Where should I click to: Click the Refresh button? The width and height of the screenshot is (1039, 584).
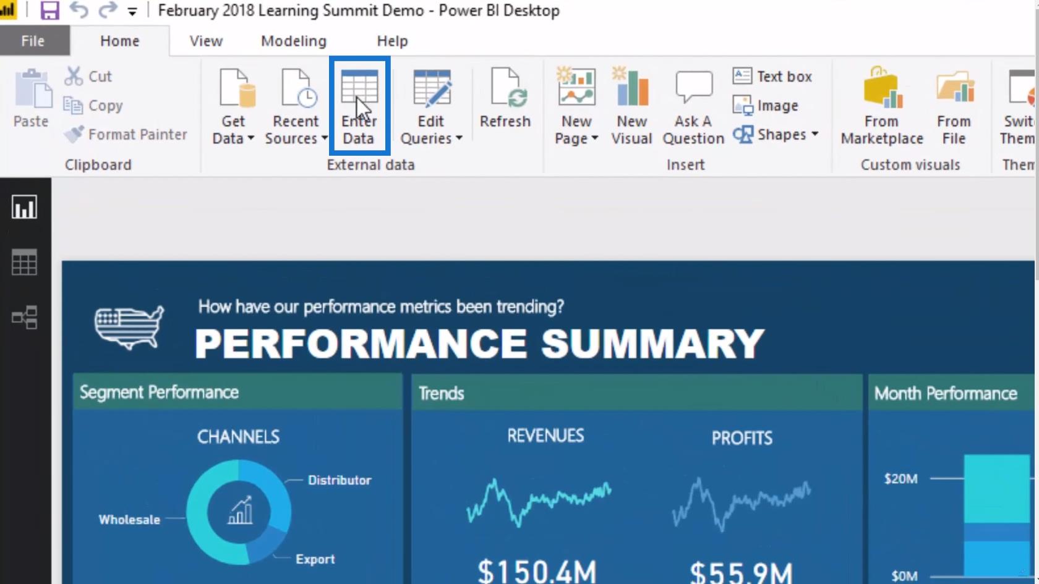505,99
